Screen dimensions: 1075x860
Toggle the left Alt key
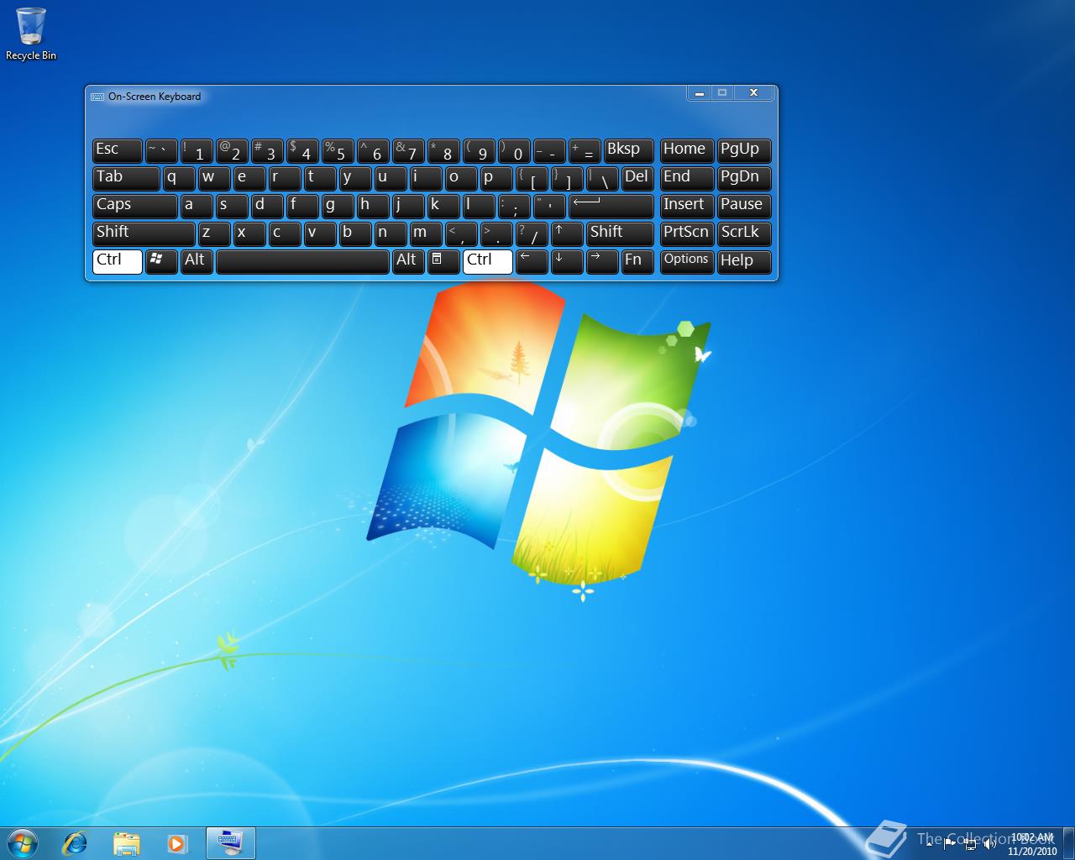click(197, 261)
